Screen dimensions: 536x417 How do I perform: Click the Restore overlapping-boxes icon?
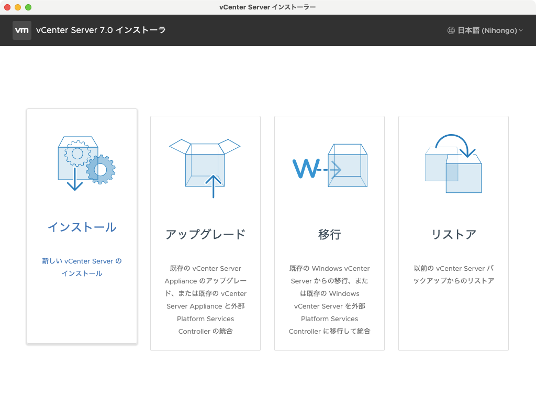(x=453, y=163)
